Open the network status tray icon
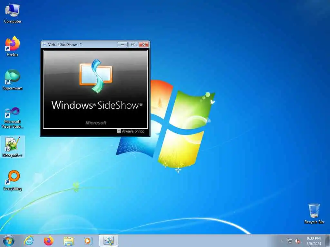Image resolution: width=330 pixels, height=247 pixels. coord(290,241)
